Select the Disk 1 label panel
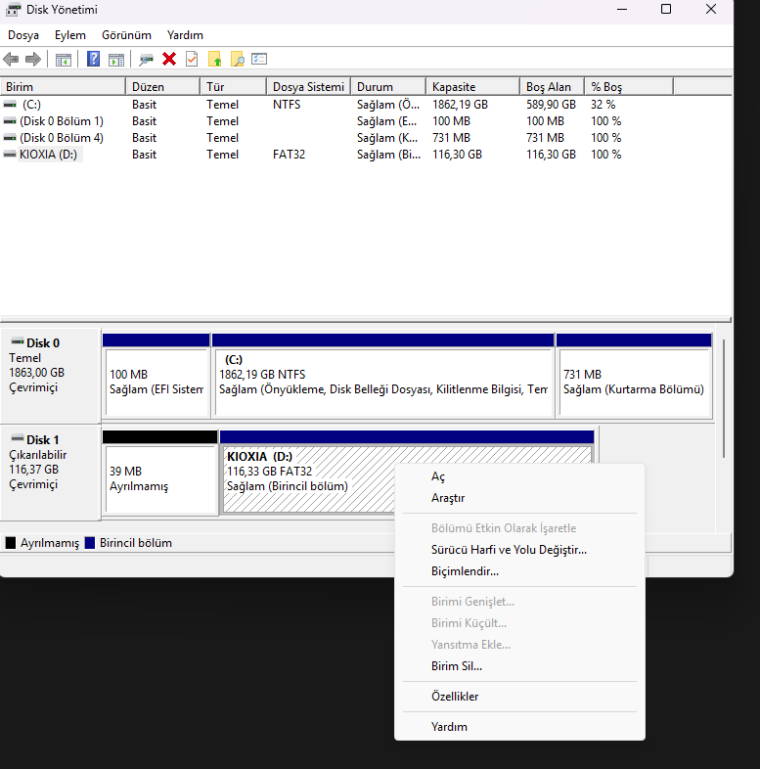760x769 pixels. click(x=51, y=473)
